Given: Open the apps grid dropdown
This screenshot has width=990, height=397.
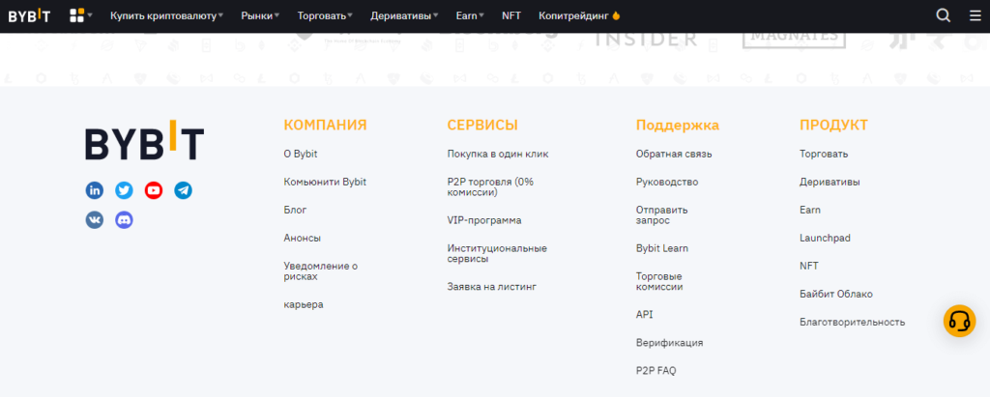Looking at the screenshot, I should tap(80, 15).
